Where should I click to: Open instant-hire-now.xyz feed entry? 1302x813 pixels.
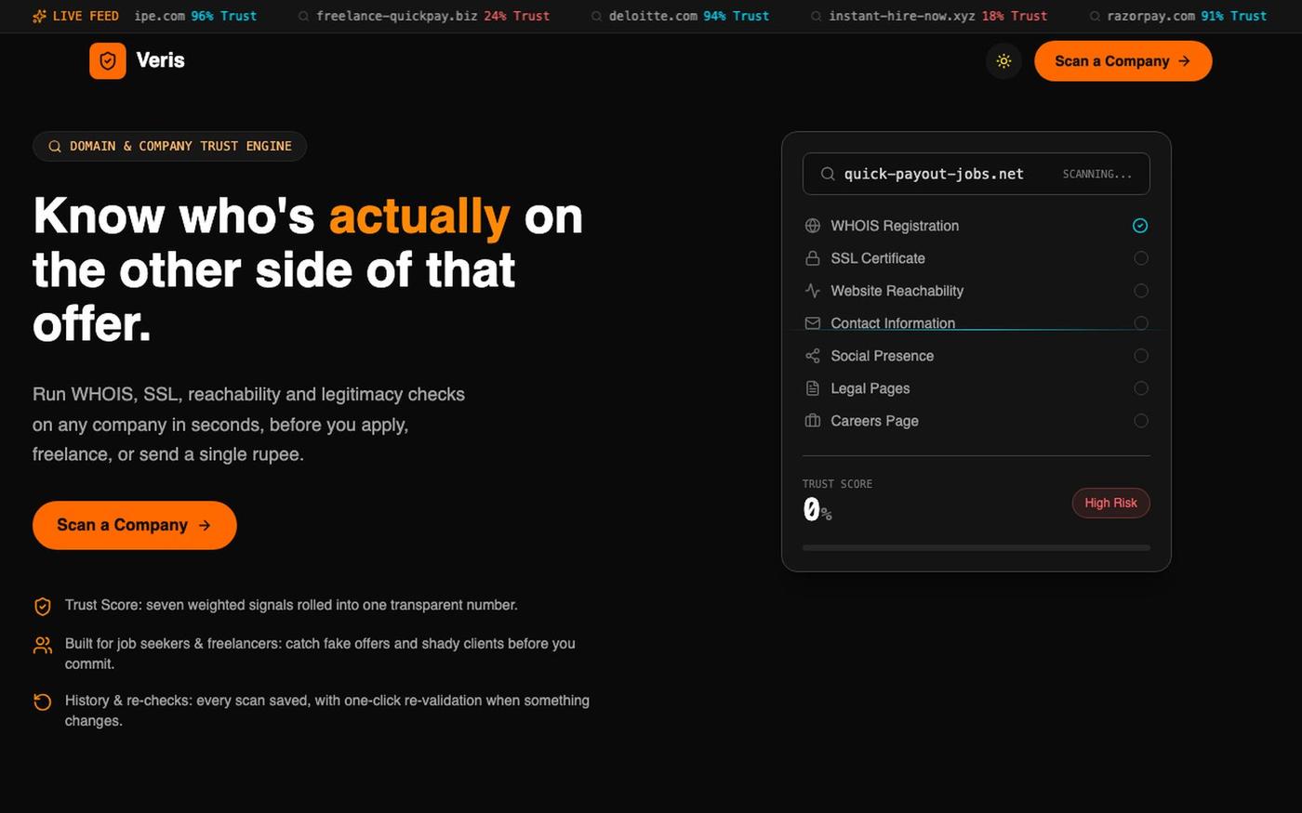point(929,16)
